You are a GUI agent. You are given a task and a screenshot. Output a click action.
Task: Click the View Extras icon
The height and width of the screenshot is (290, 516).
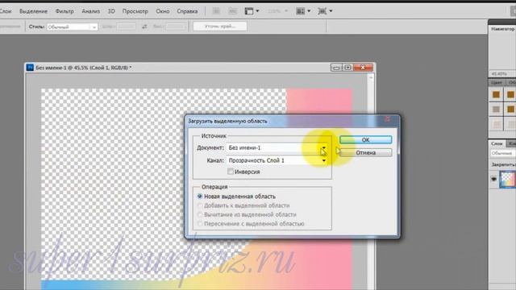(x=249, y=11)
